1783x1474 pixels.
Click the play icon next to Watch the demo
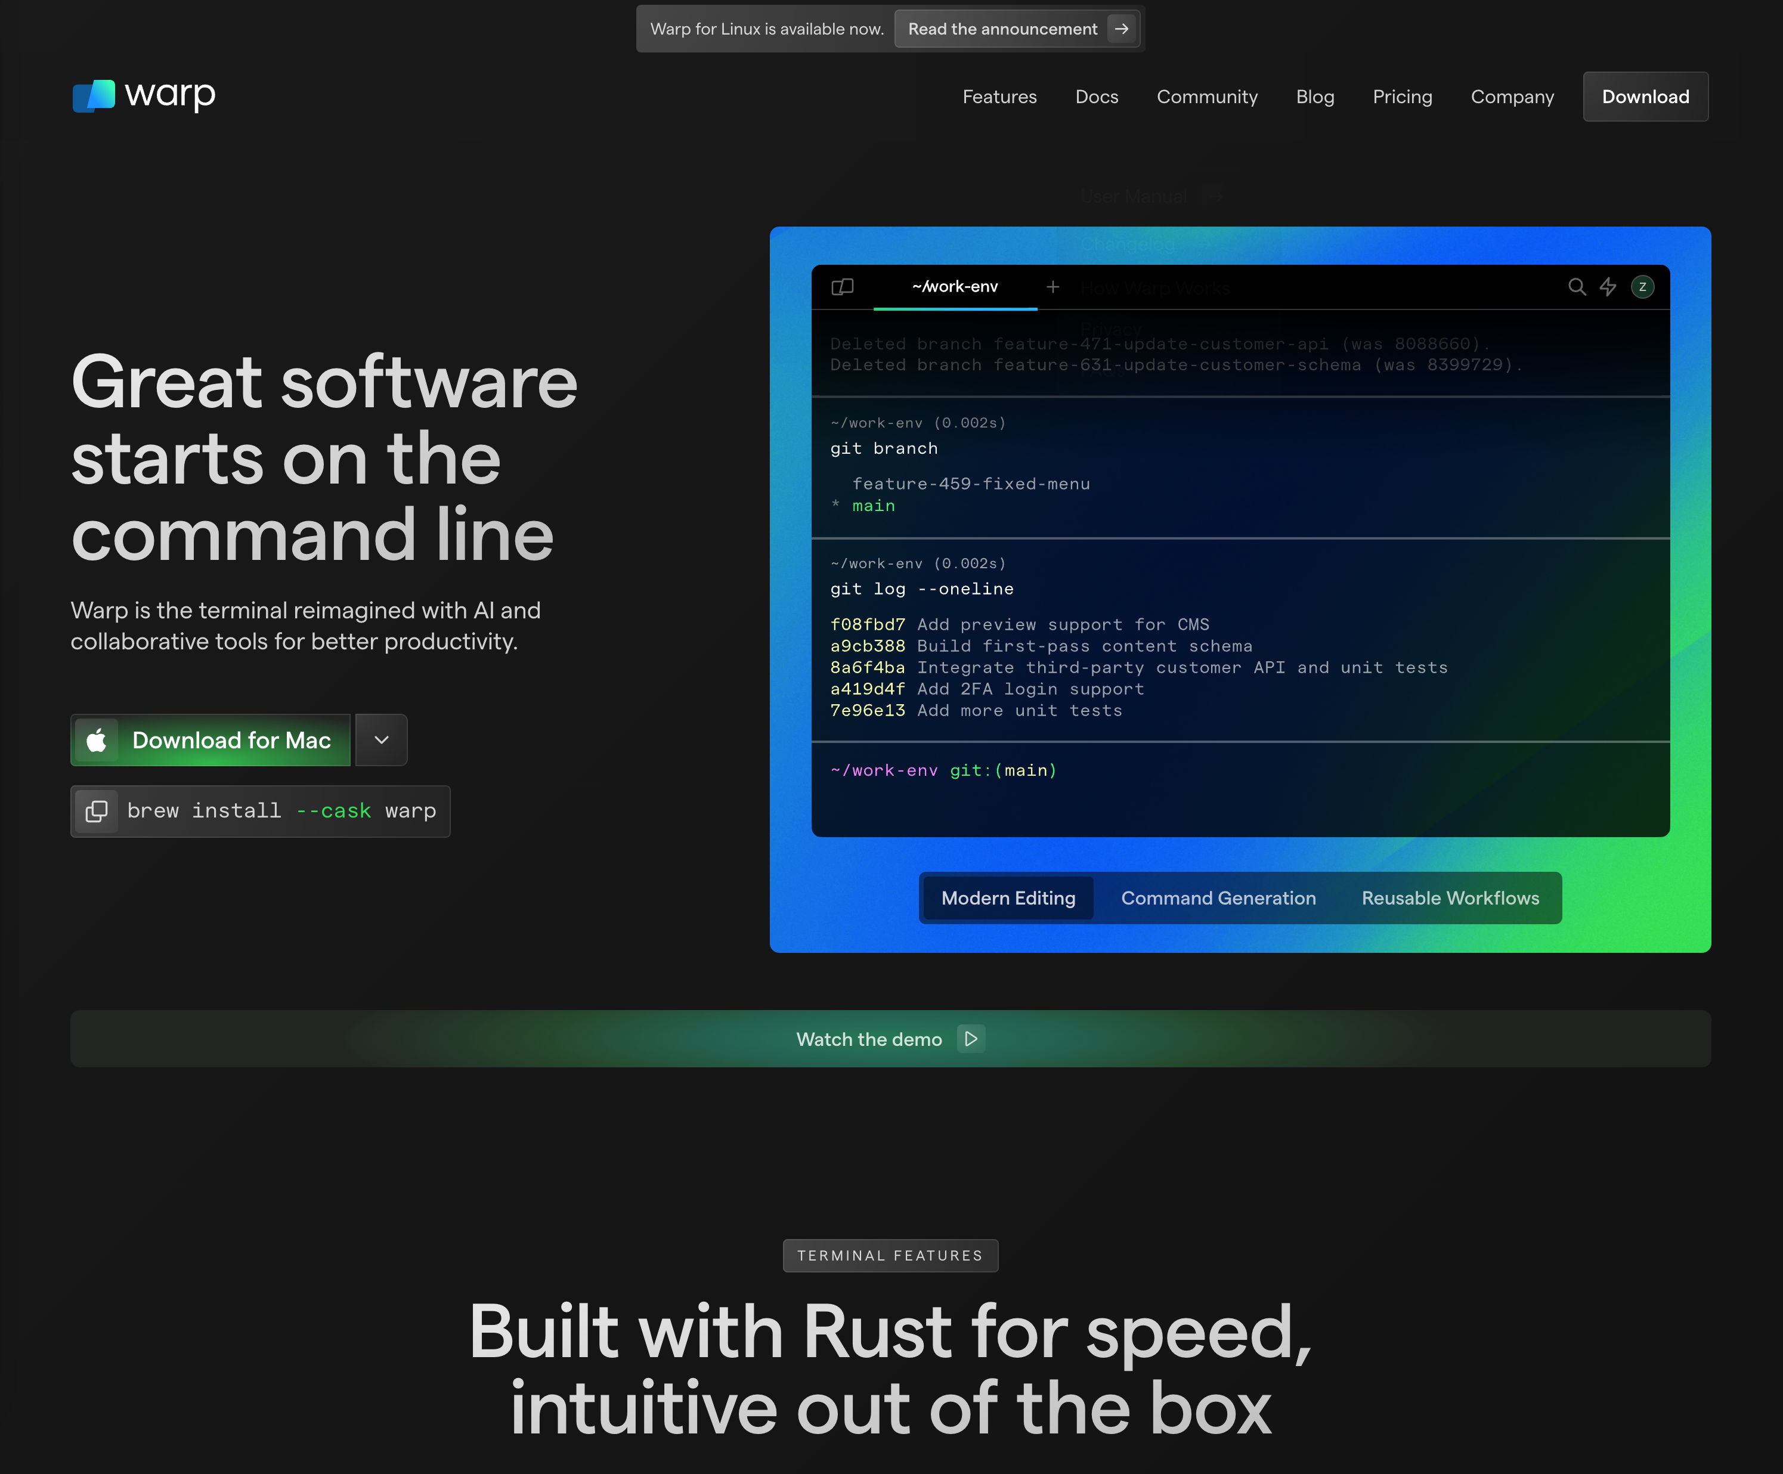tap(970, 1039)
